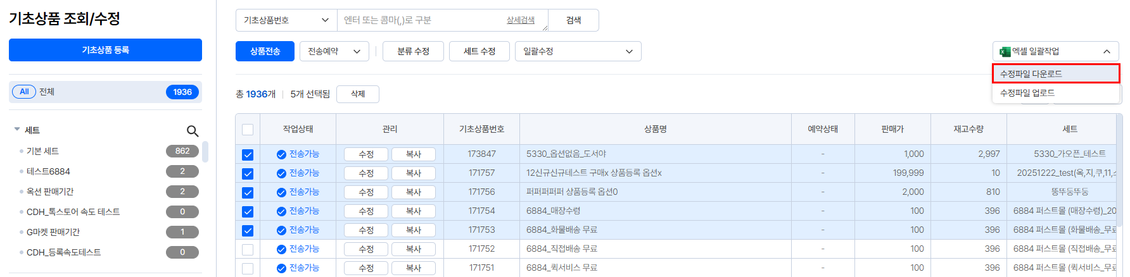1130x277 pixels.
Task: Click the search keyword input field
Action: [421, 20]
